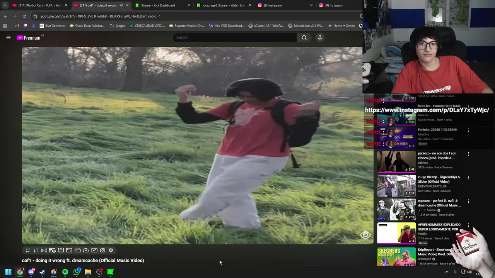Image resolution: width=495 pixels, height=278 pixels.
Task: Open Discord from the taskbar
Action: click(x=31, y=272)
